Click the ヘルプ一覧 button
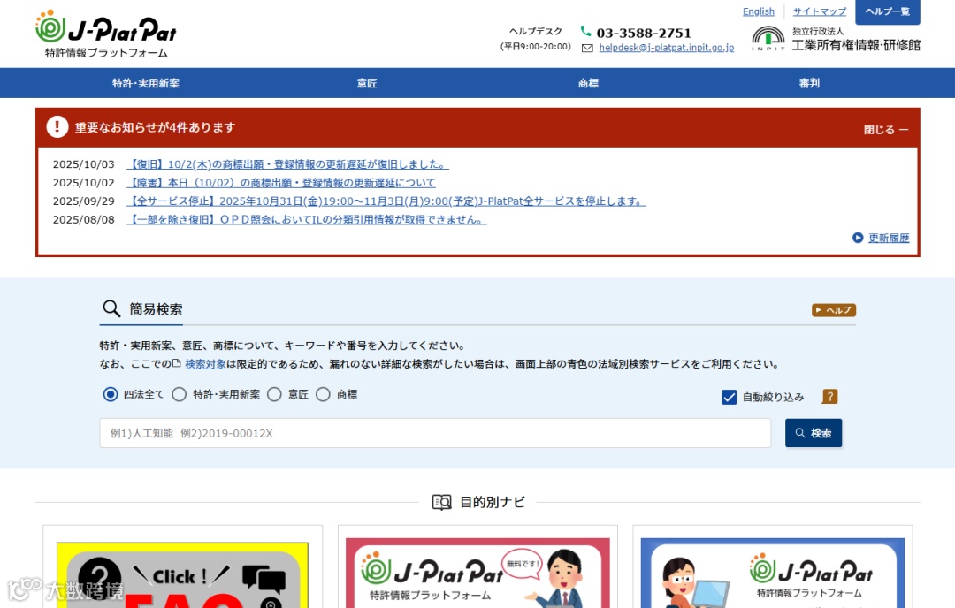This screenshot has width=955, height=608. [x=888, y=11]
